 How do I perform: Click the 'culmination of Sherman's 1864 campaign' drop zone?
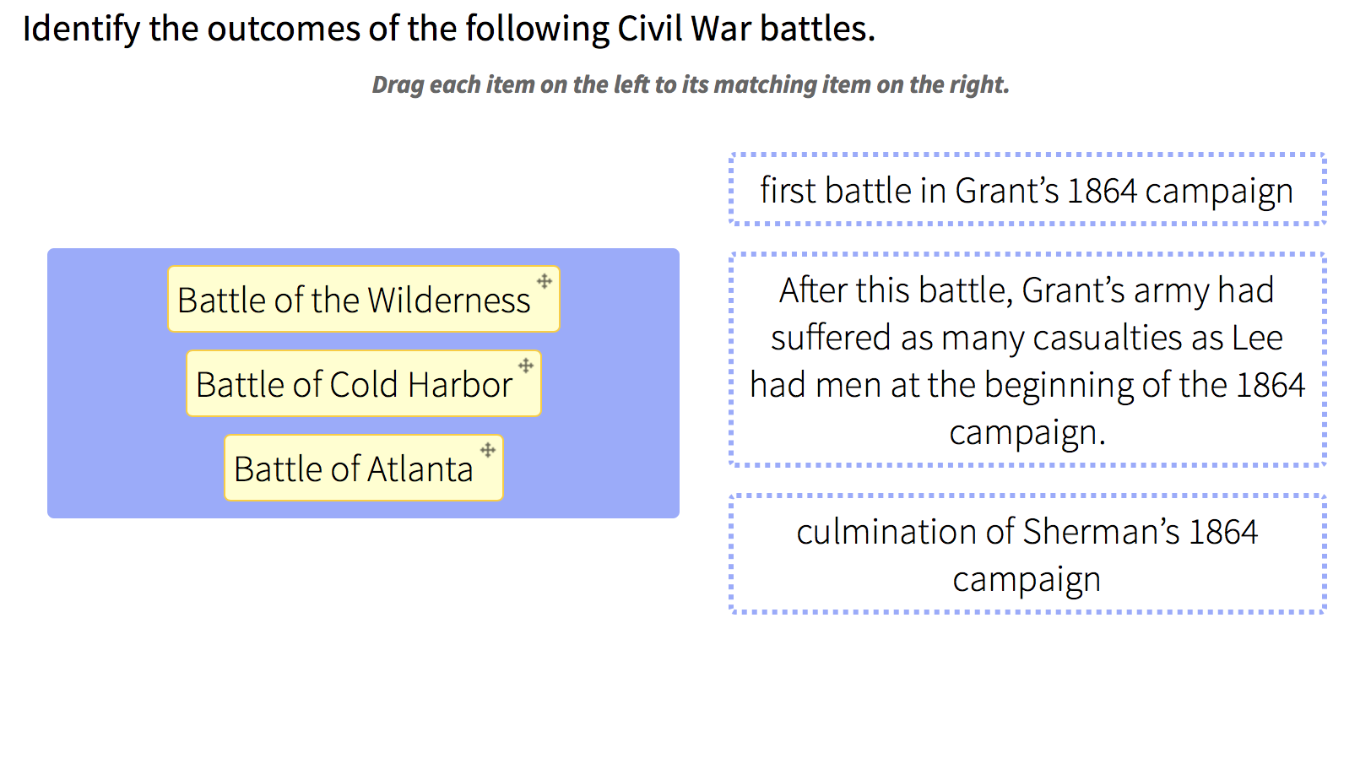(1027, 554)
